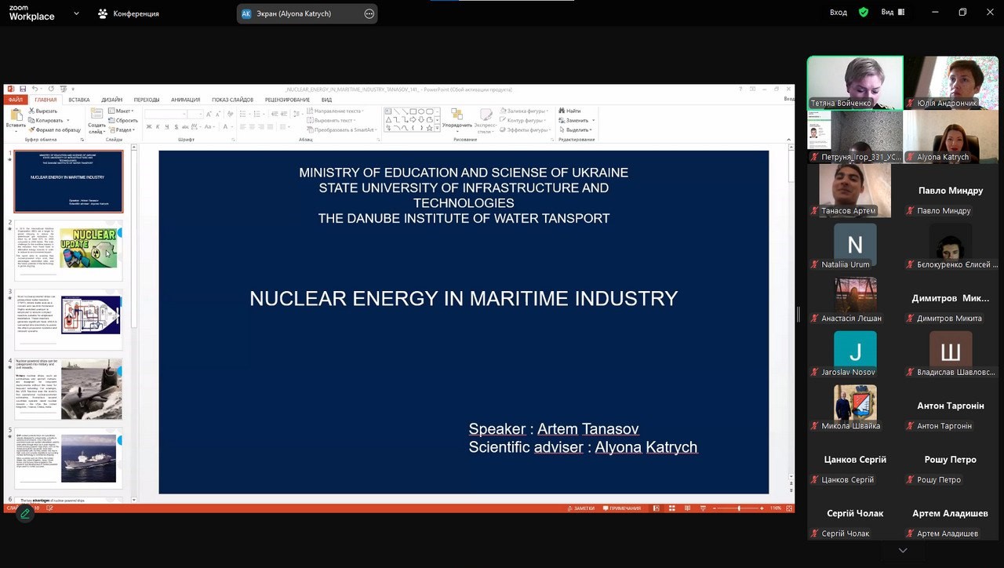The height and width of the screenshot is (568, 1004).
Task: Expand the shapes gallery more arrow
Action: point(438,128)
